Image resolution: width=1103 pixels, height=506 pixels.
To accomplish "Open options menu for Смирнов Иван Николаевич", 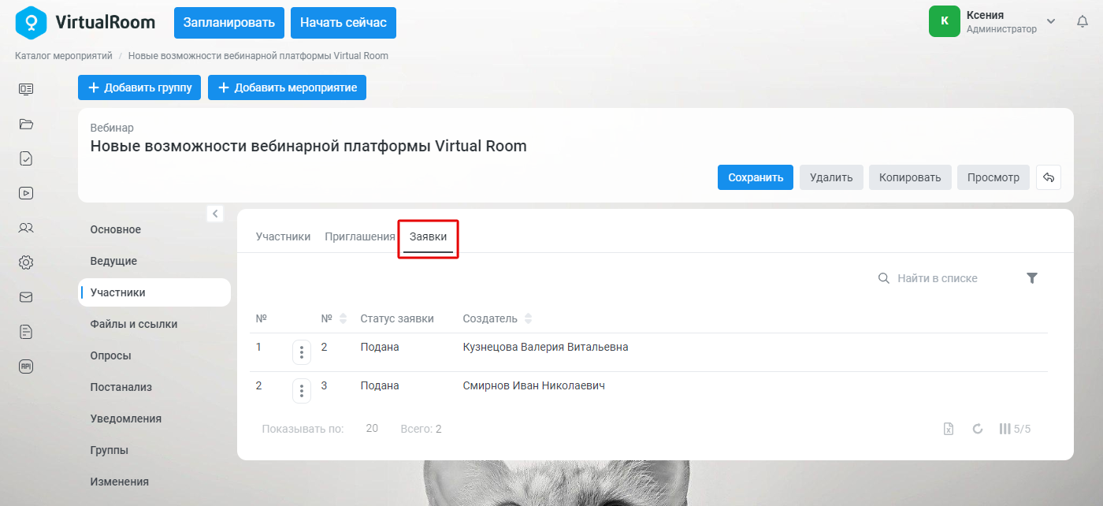I will pyautogui.click(x=302, y=391).
